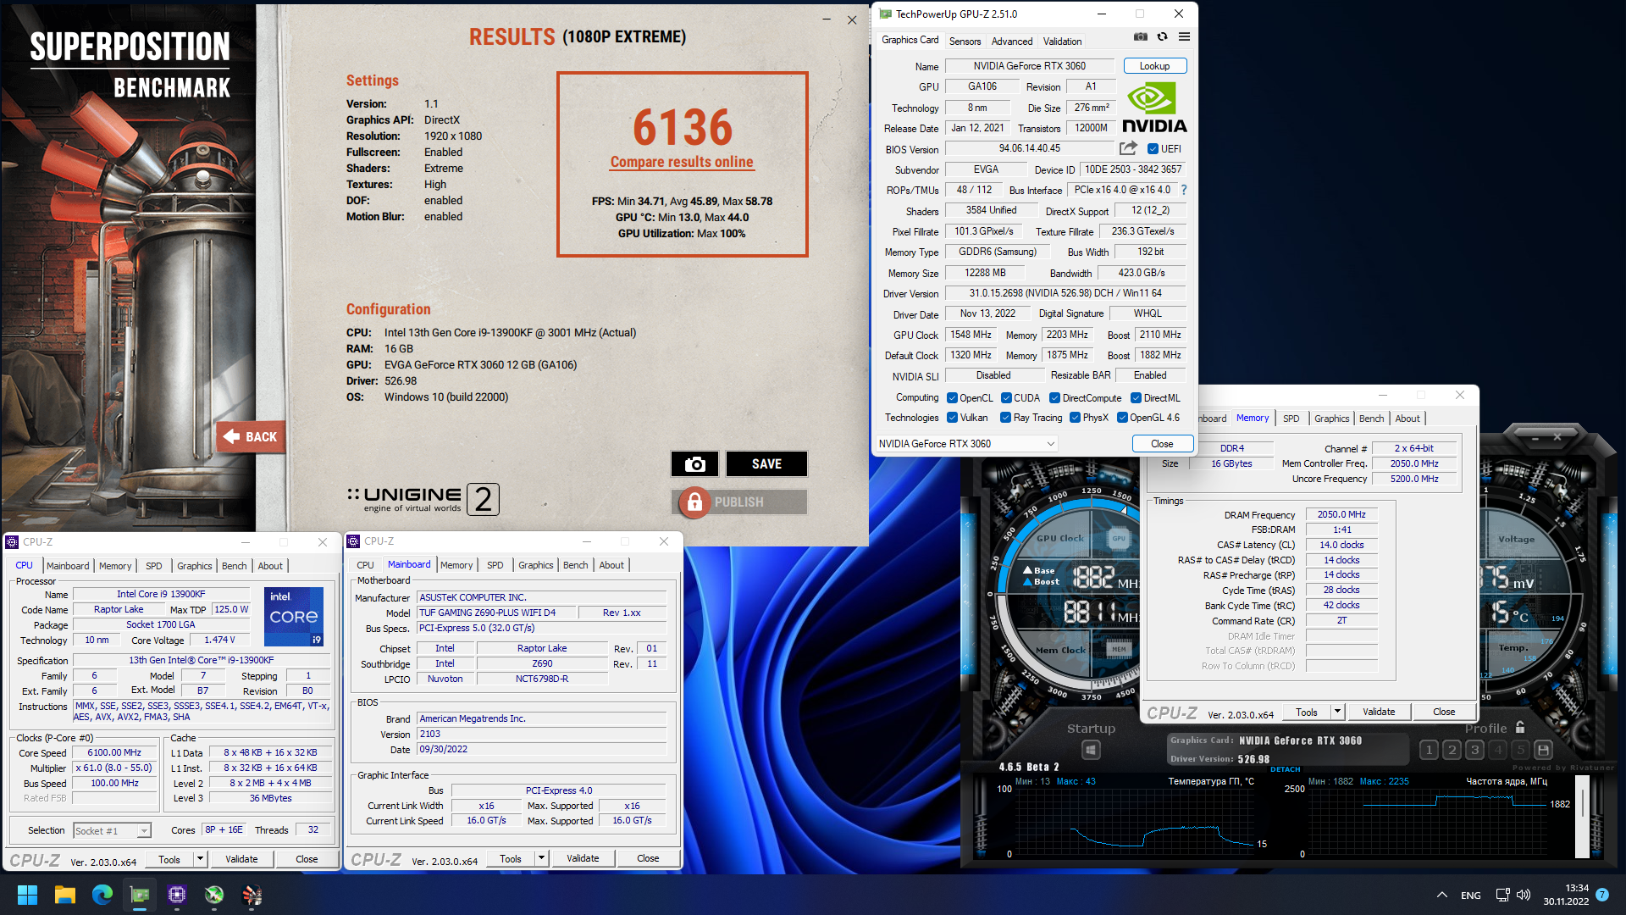Click notification badge in system tray
The height and width of the screenshot is (915, 1626).
click(1602, 895)
